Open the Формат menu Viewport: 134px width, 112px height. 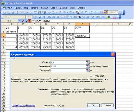click(x=44, y=8)
